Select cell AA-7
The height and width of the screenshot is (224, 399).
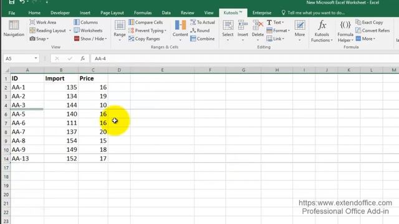tap(27, 132)
